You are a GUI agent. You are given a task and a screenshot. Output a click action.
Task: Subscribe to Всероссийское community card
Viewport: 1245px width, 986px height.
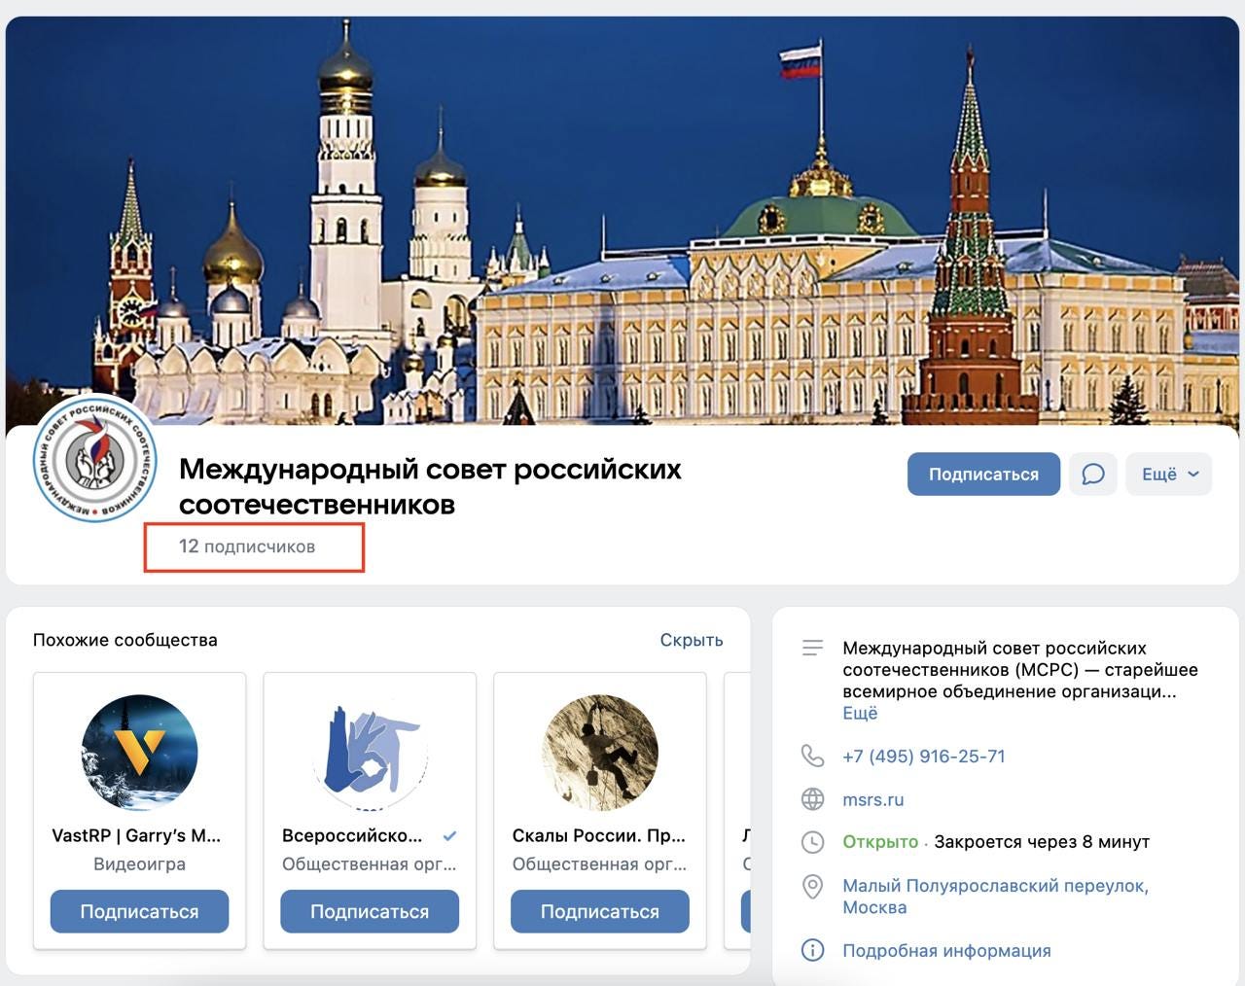370,911
